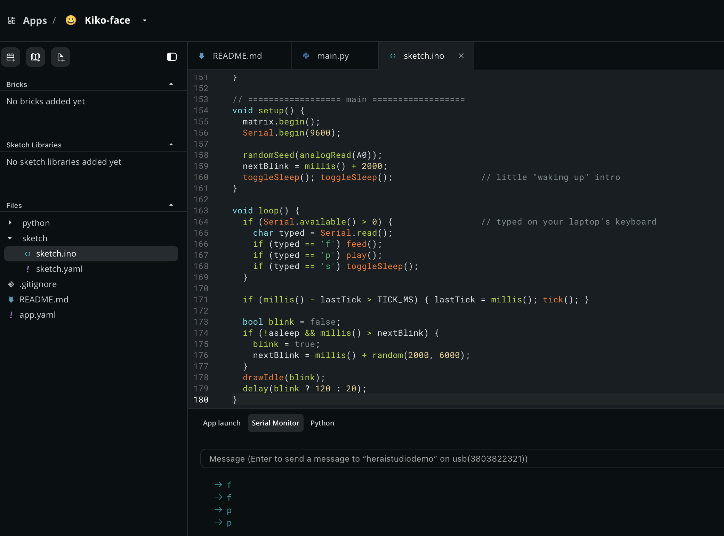Click the app.yaml exclamation icon

point(11,315)
